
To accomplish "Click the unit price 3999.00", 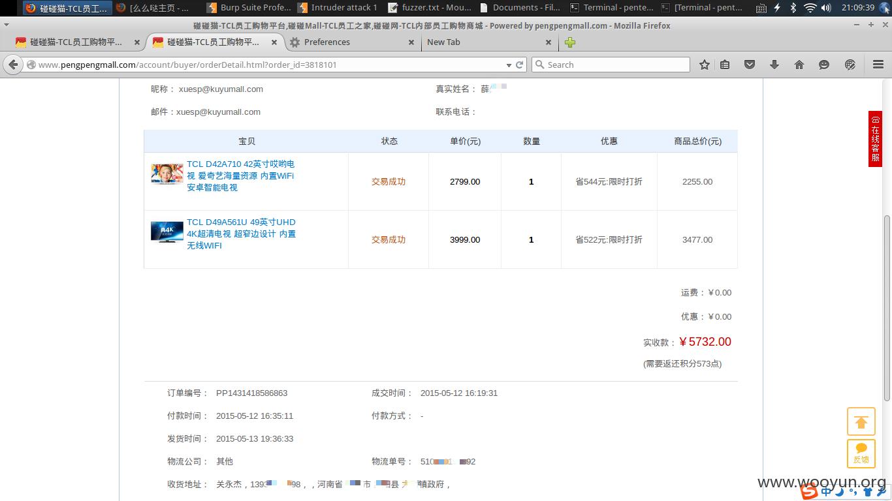I will pos(465,240).
